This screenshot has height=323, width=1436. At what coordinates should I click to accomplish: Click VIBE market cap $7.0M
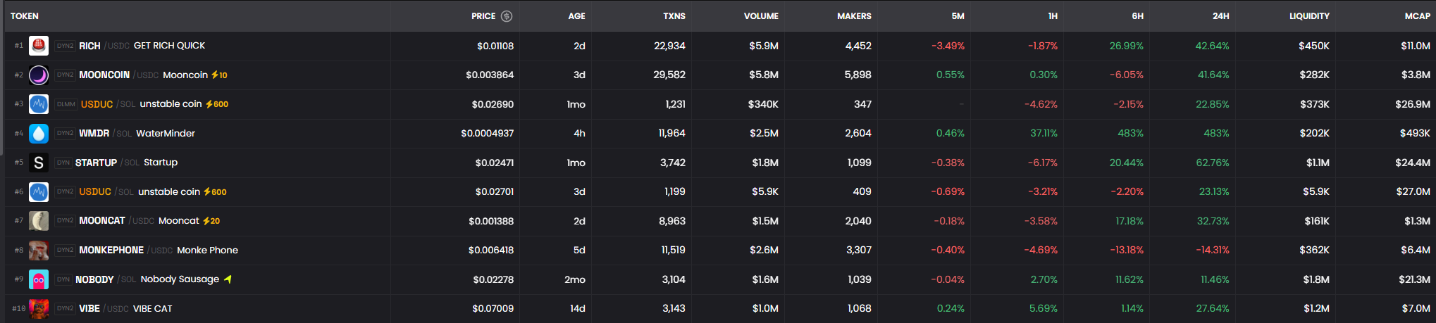(1416, 308)
